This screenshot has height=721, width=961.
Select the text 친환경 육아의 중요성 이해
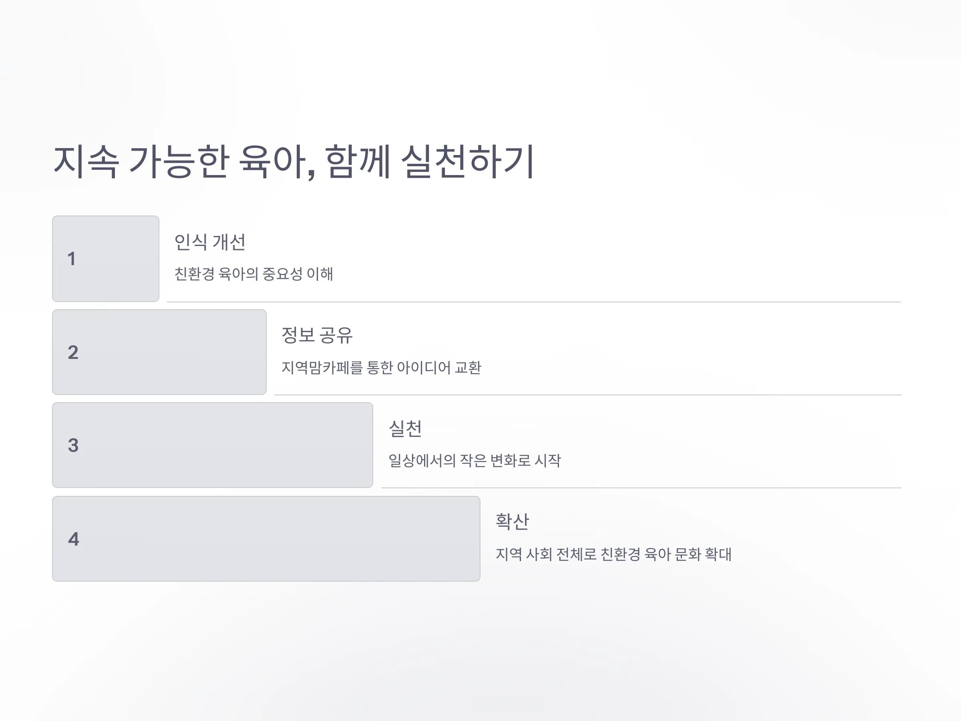[254, 274]
